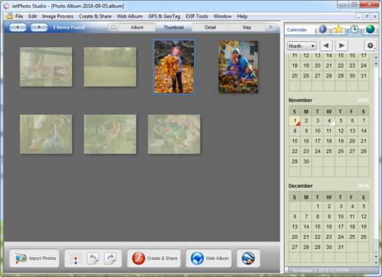This screenshot has height=277, width=382.
Task: Click the Web Album button
Action: click(209, 258)
